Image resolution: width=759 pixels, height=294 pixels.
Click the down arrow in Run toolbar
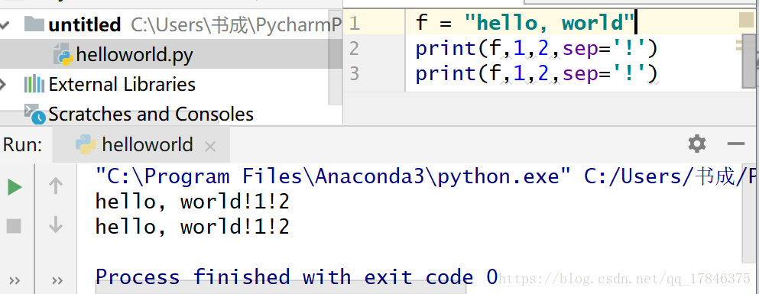56,225
